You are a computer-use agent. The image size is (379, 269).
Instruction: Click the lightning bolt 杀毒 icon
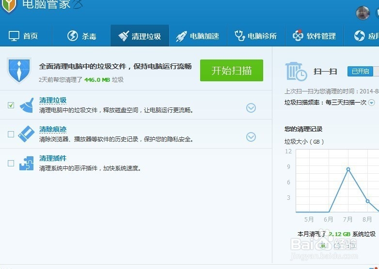[x=73, y=36]
